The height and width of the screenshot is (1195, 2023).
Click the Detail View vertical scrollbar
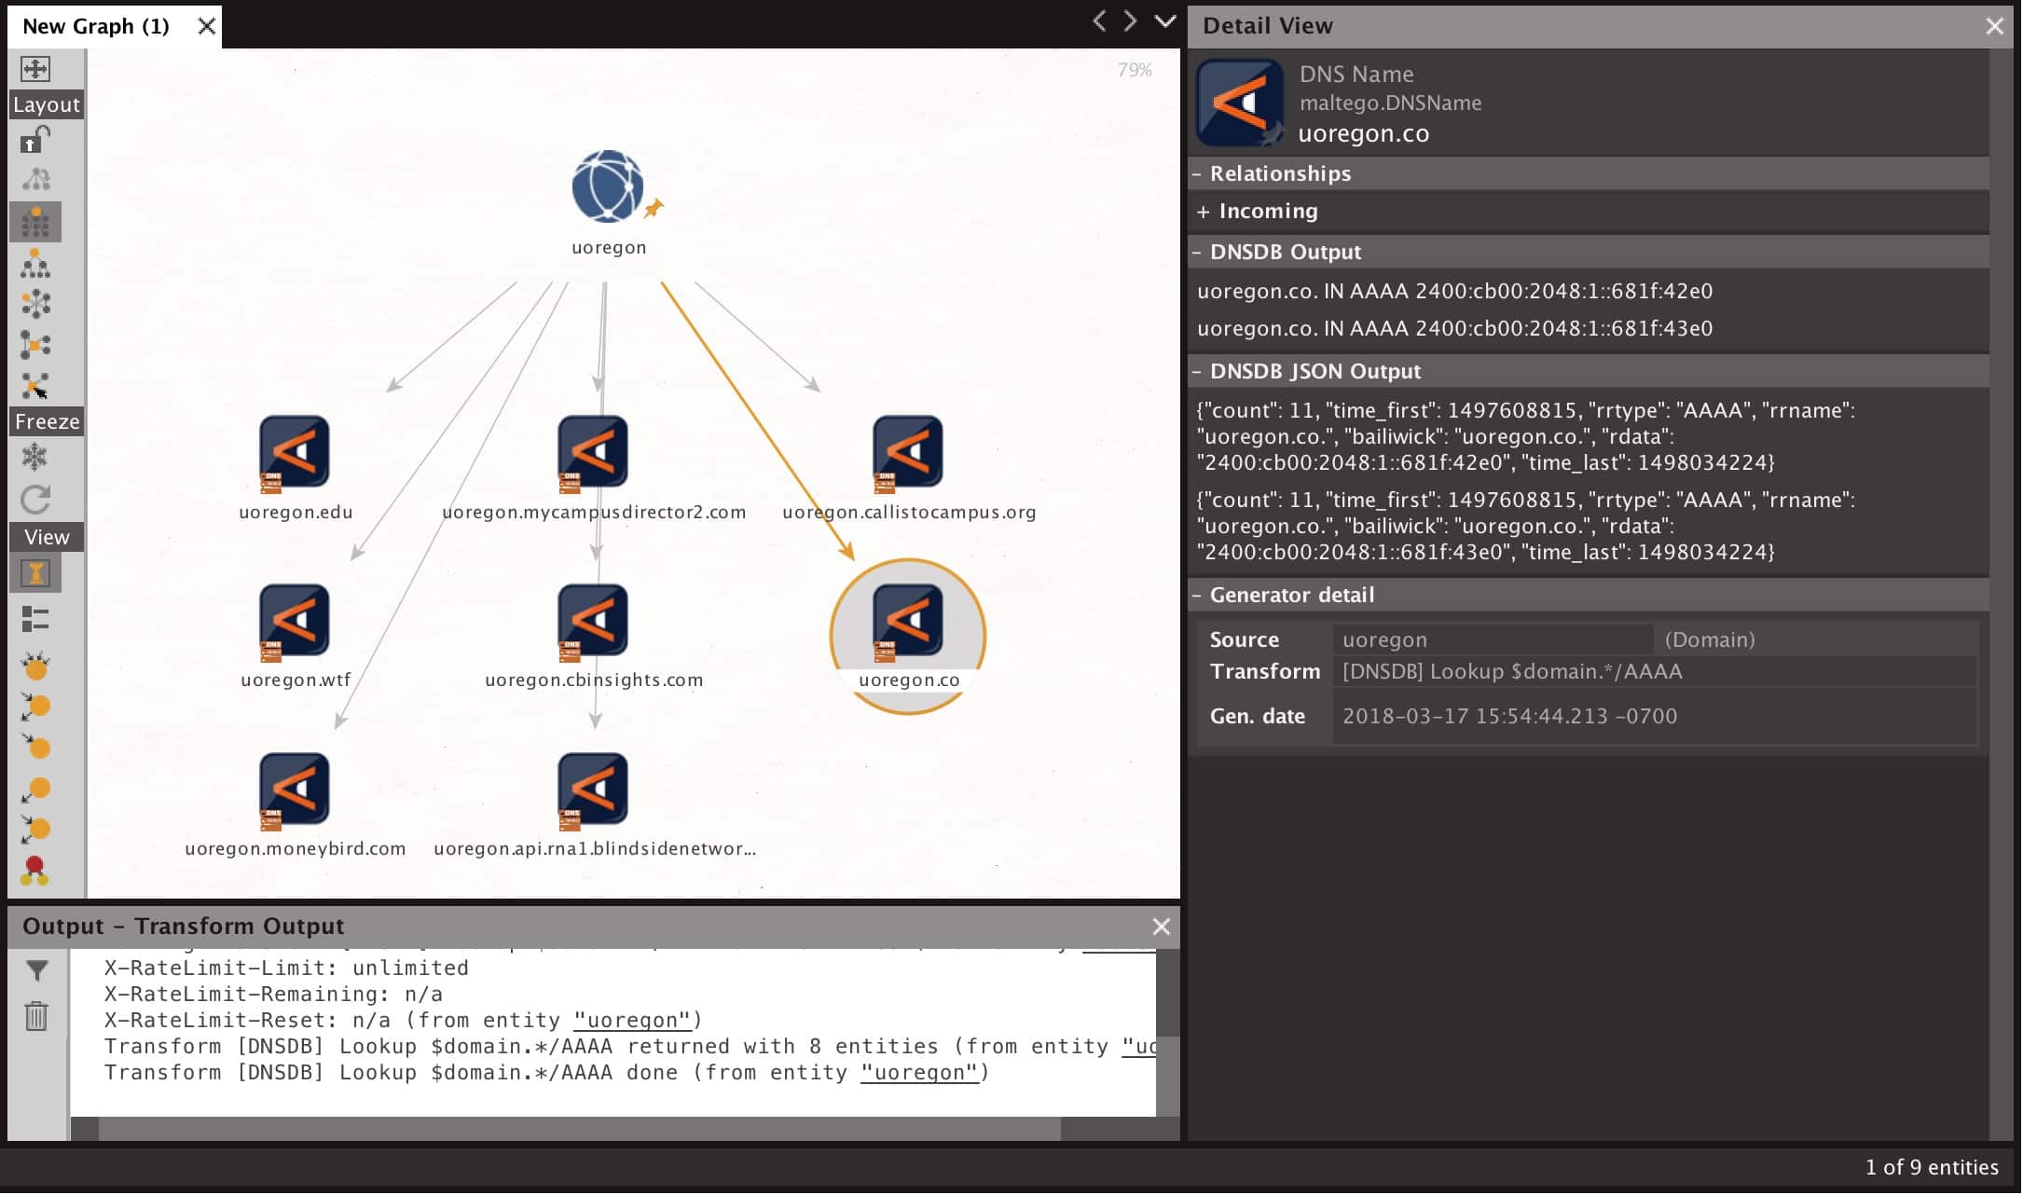point(2001,593)
